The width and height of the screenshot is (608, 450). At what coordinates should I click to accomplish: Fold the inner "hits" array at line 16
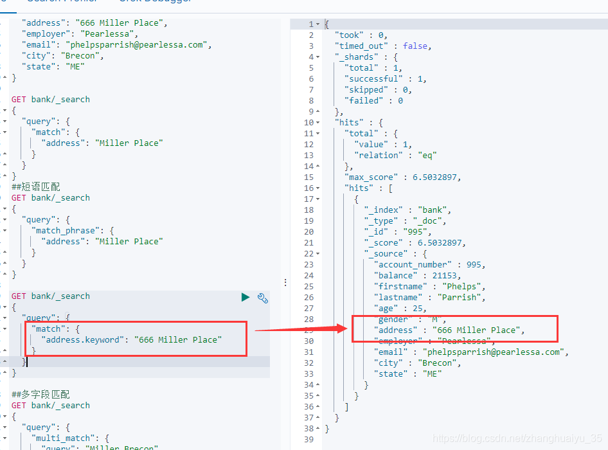pos(318,188)
